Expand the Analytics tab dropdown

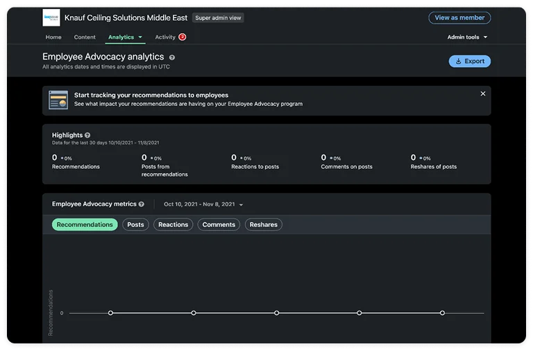coord(125,37)
